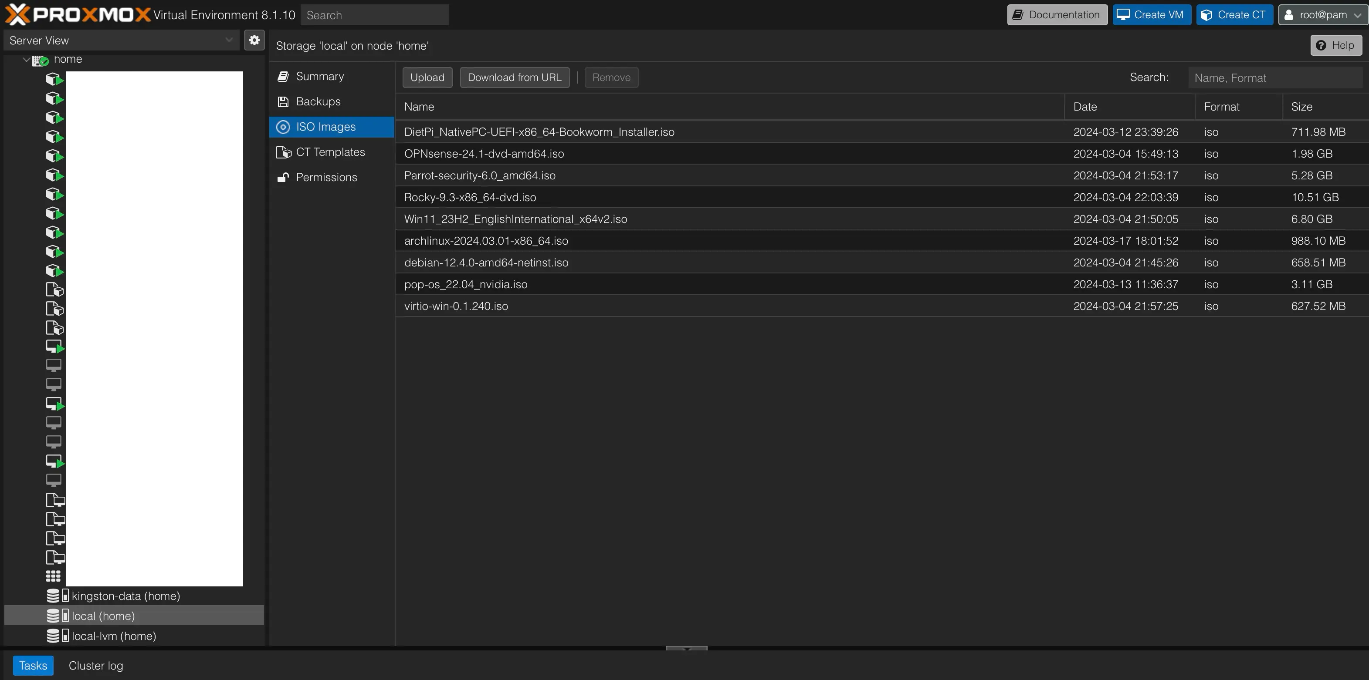1369x680 pixels.
Task: Click the size value 988.10 MB
Action: (x=1318, y=240)
